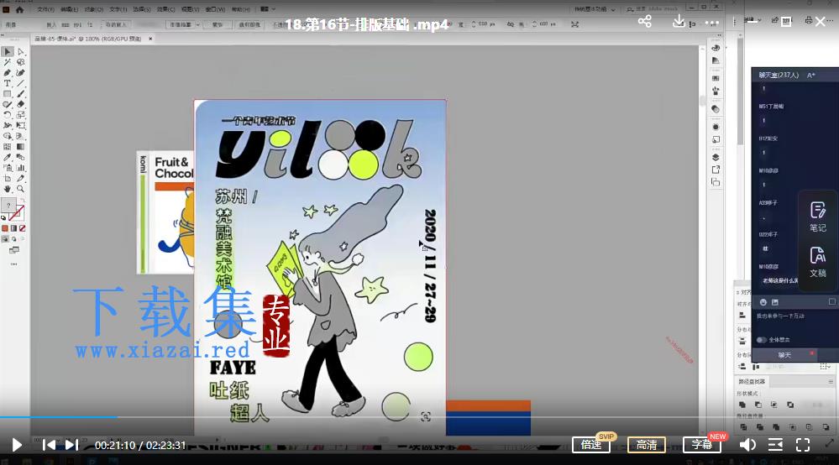Open the Swatches panel icon
The width and height of the screenshot is (839, 465).
tap(716, 78)
